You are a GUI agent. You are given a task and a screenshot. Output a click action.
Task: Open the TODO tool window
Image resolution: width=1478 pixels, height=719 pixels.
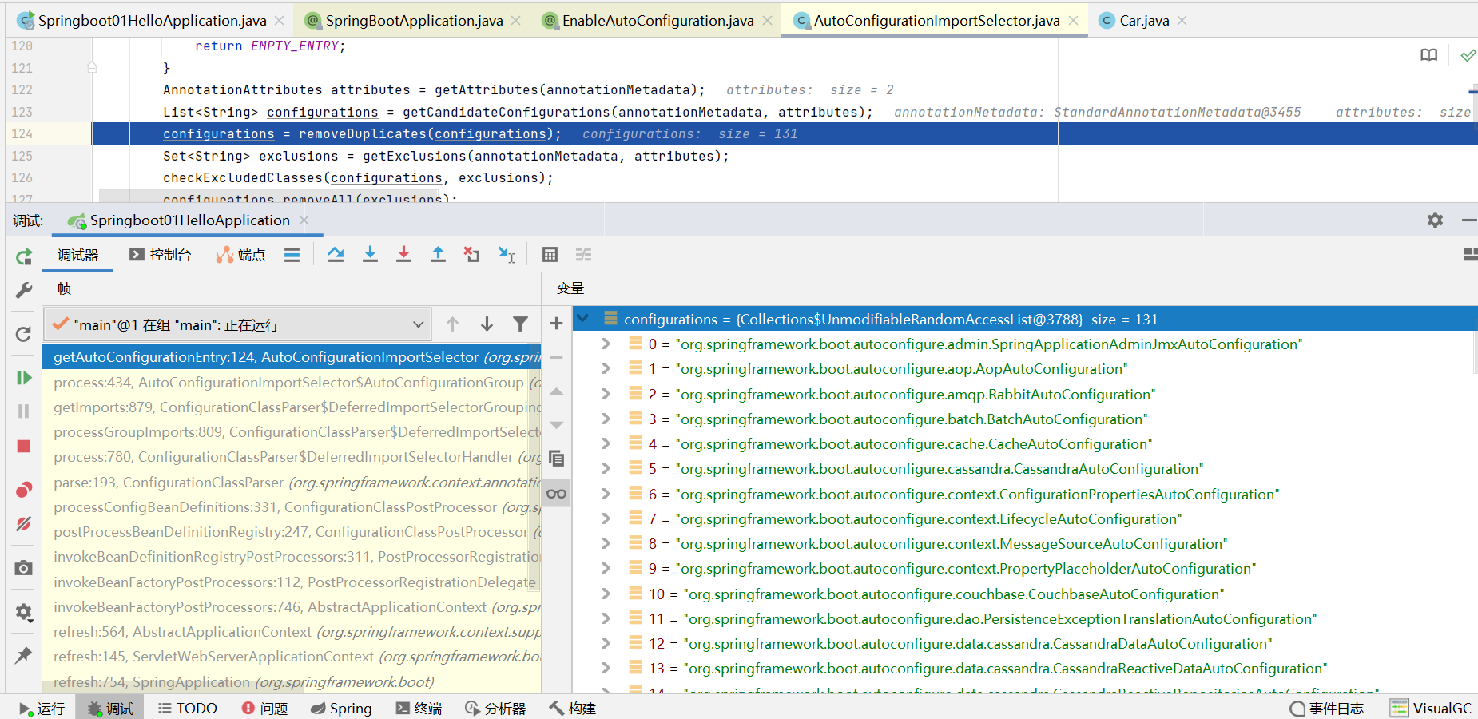(188, 708)
